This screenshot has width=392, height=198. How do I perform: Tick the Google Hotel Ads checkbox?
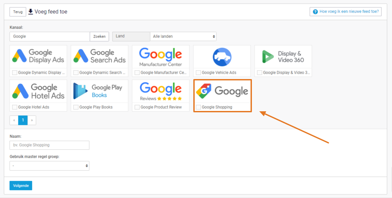coord(15,107)
